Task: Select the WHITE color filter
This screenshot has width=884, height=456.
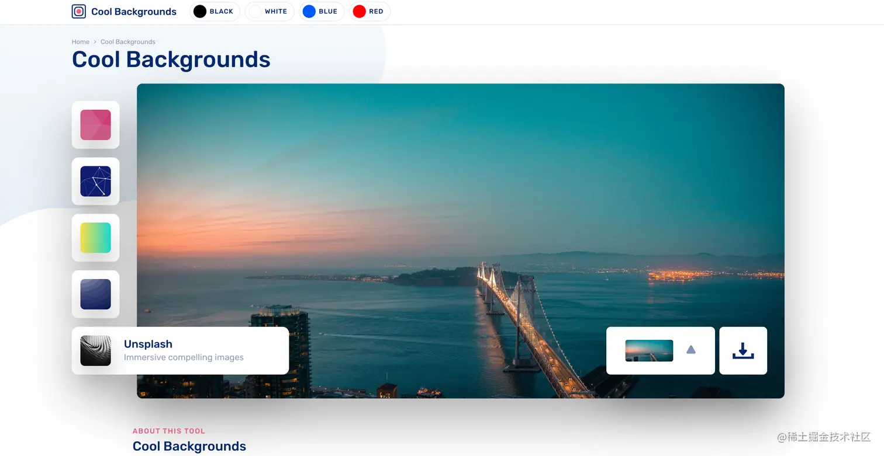Action: tap(269, 11)
